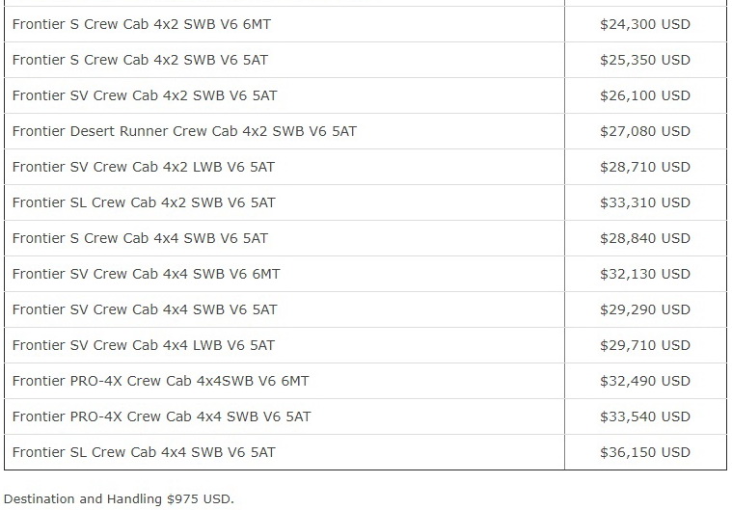
Task: Select the $32,130 USD price
Action: (644, 274)
